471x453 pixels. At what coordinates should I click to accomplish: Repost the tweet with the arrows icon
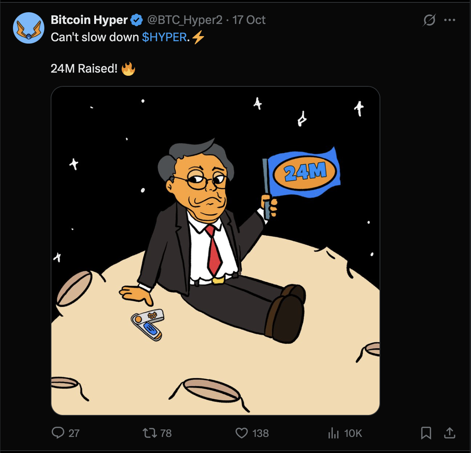coord(149,433)
